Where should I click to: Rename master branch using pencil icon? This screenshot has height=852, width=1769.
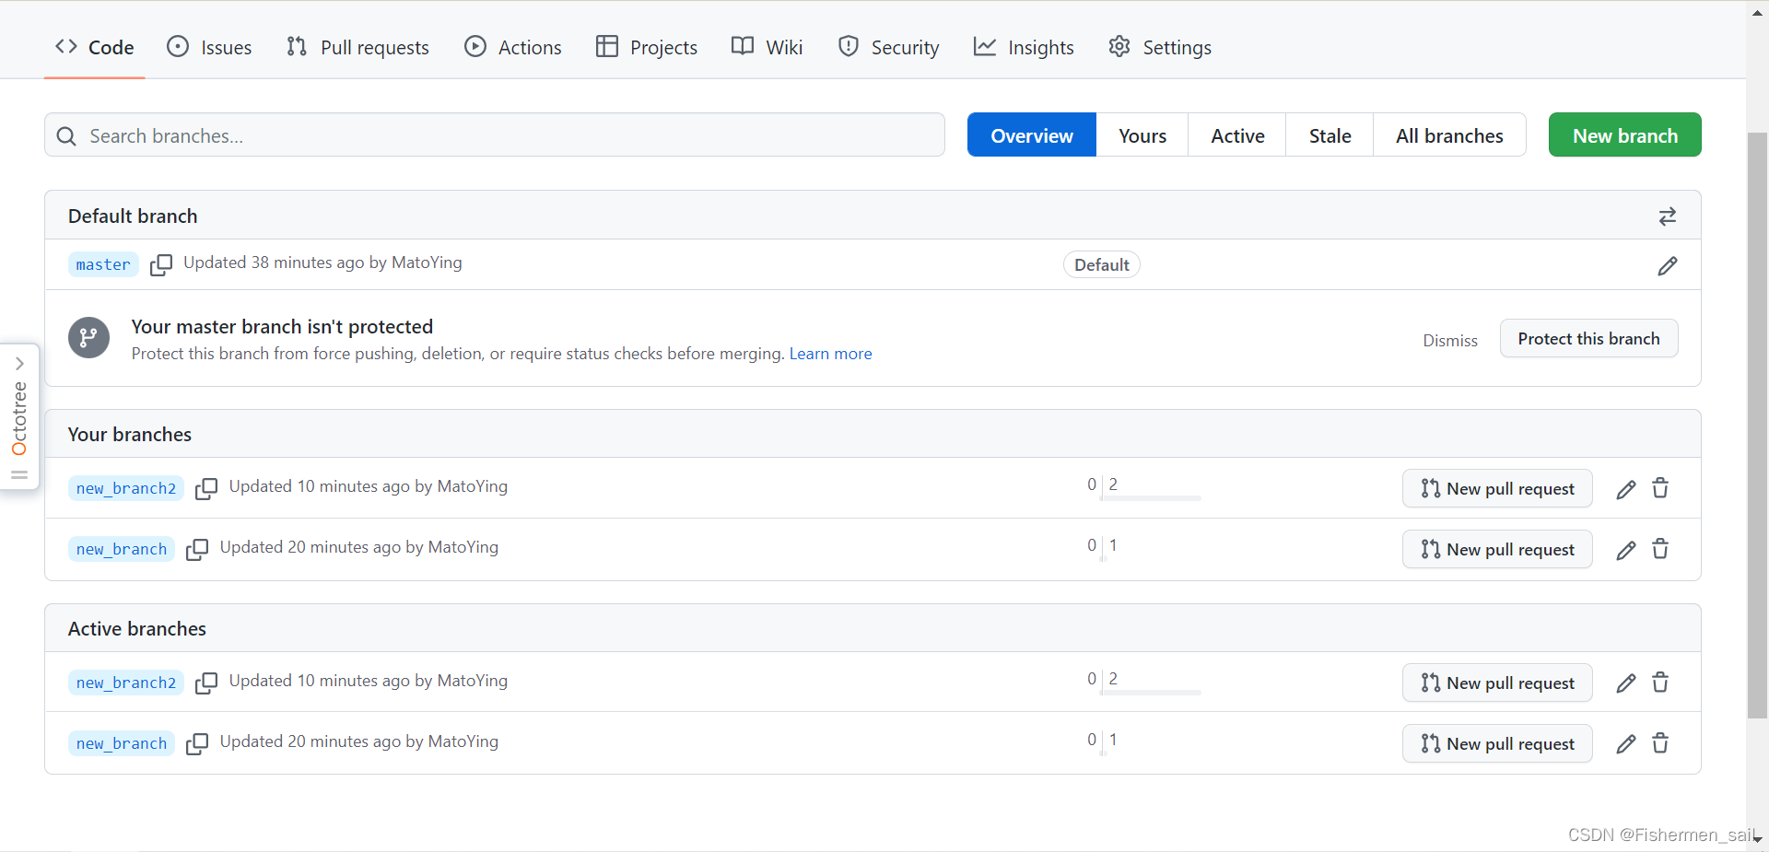1667,266
